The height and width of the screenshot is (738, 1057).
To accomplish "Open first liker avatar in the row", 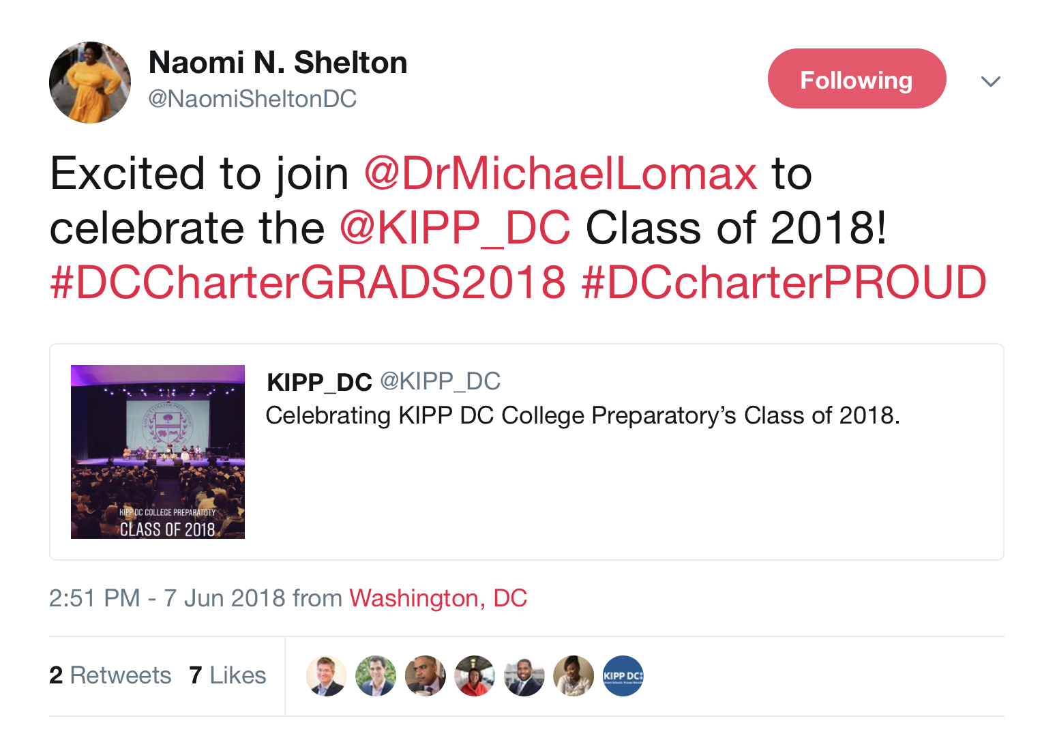I will (327, 676).
